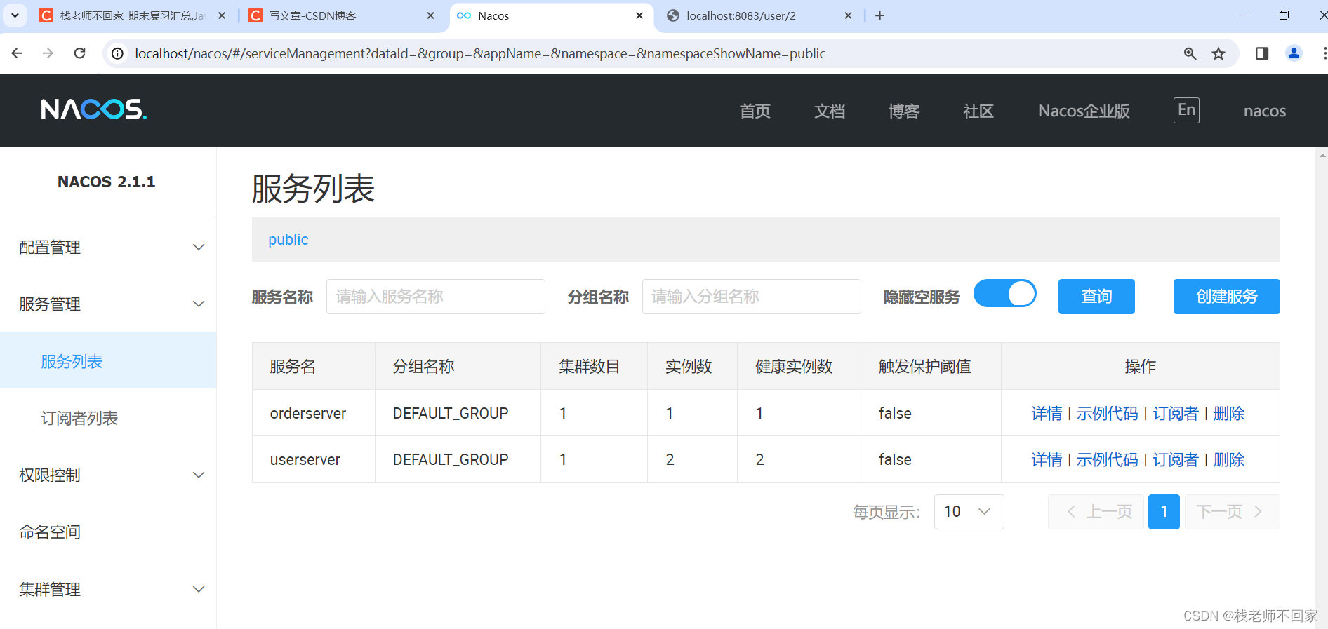This screenshot has width=1328, height=629.
Task: Toggle the 隐藏空服务 switch
Action: pyautogui.click(x=1005, y=294)
